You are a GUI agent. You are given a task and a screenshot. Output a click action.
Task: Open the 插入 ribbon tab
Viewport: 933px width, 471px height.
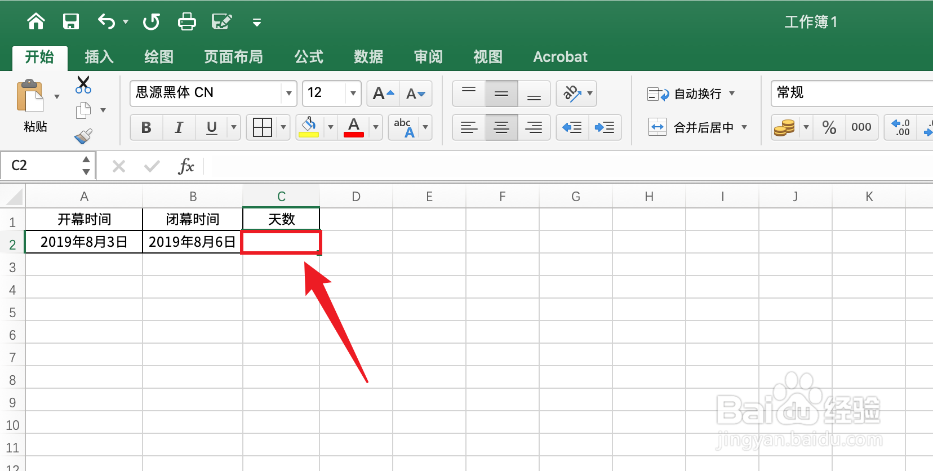pyautogui.click(x=99, y=57)
